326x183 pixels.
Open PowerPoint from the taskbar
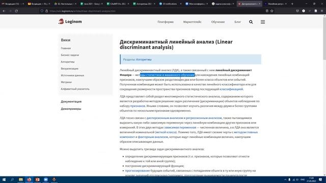tap(37, 179)
